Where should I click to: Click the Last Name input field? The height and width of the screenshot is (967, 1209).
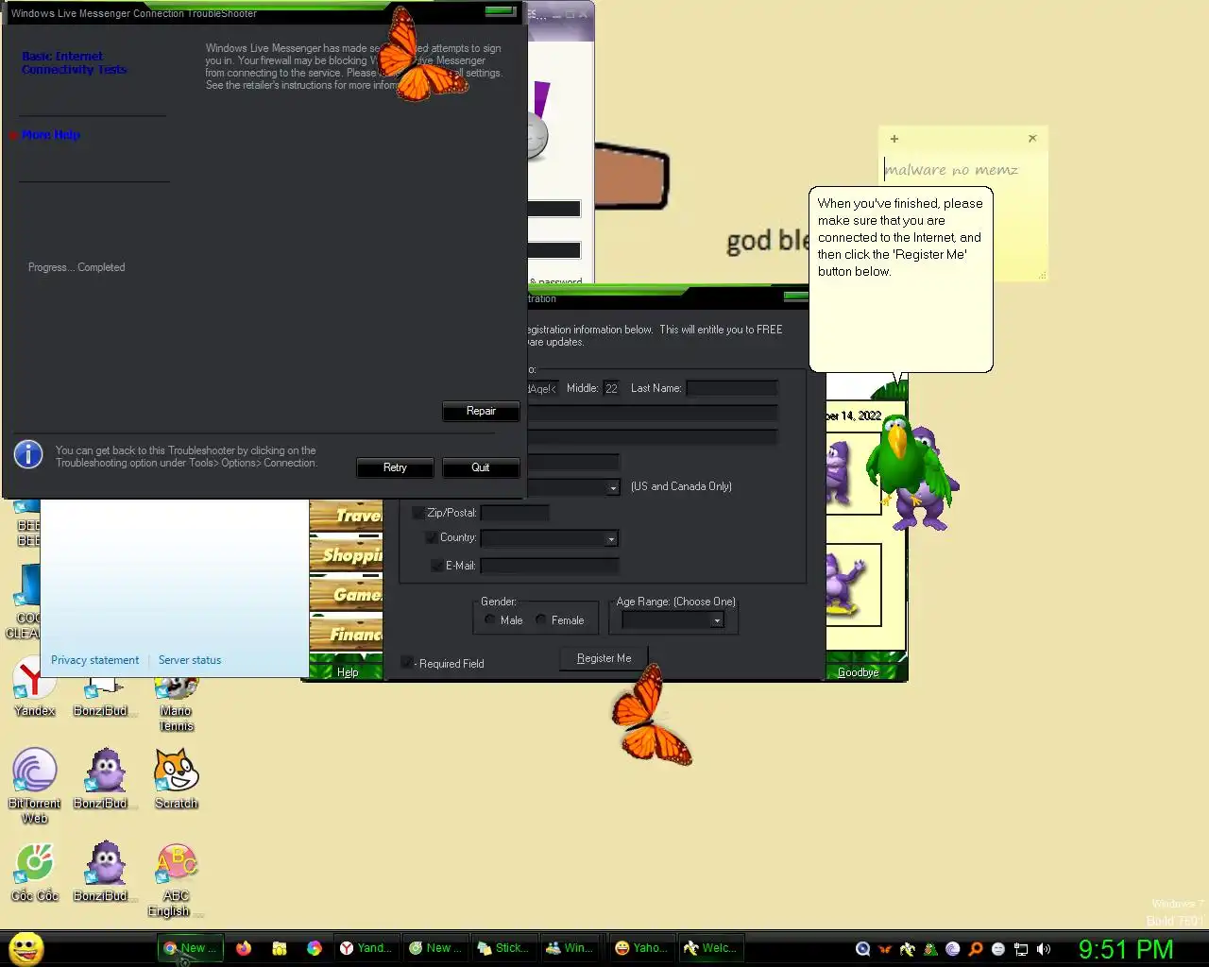[x=732, y=388]
